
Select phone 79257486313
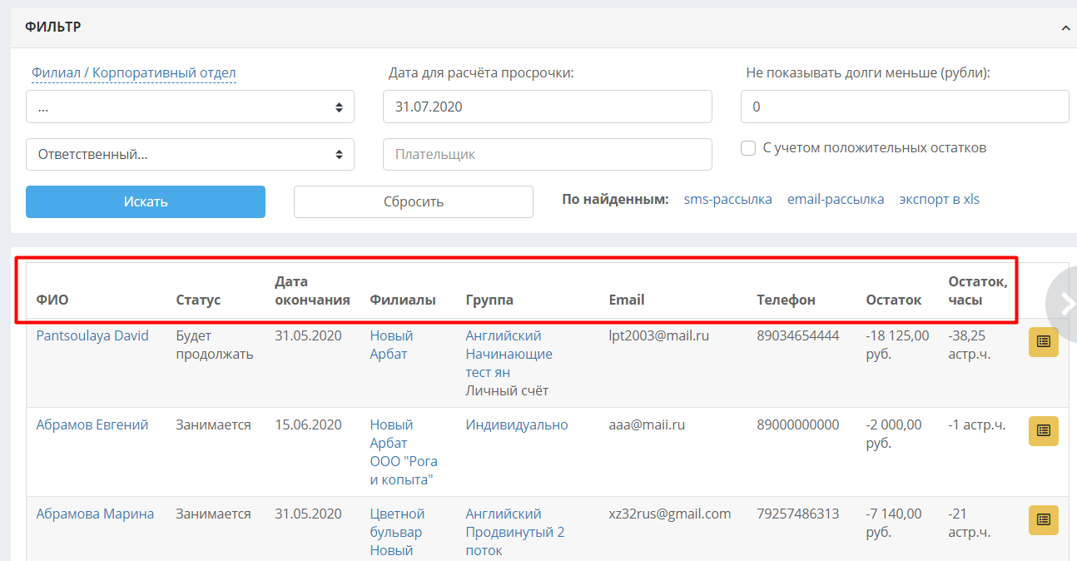tap(798, 514)
